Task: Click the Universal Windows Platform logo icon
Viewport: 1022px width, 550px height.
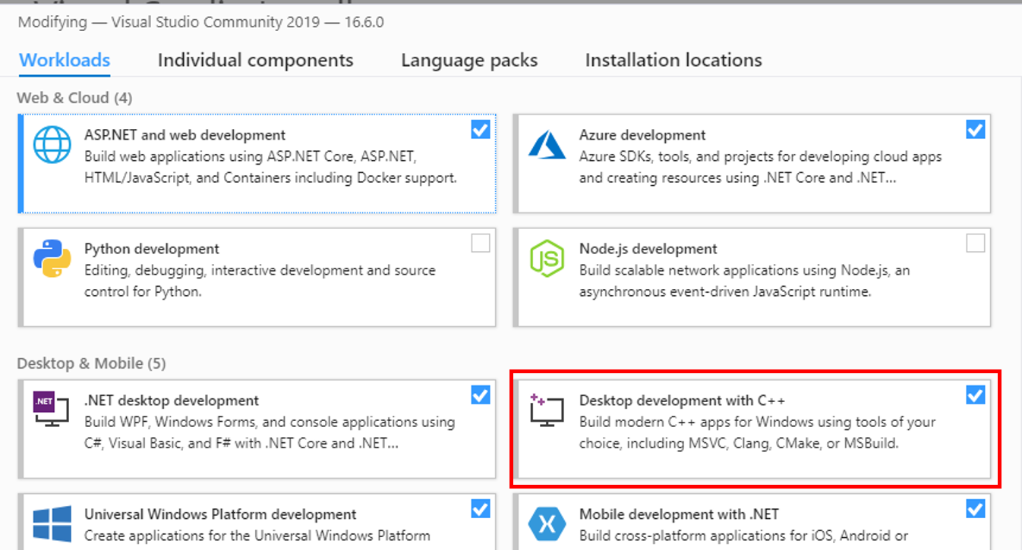Action: (x=52, y=524)
